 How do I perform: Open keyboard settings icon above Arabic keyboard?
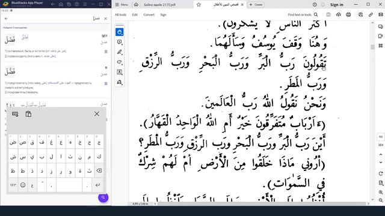(15, 114)
